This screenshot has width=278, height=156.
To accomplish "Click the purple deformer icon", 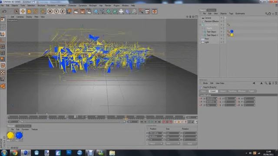I will [x=127, y=12].
